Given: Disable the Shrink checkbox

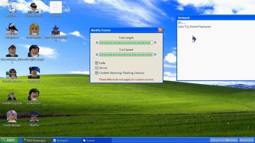Looking at the screenshot, I should pos(97,68).
